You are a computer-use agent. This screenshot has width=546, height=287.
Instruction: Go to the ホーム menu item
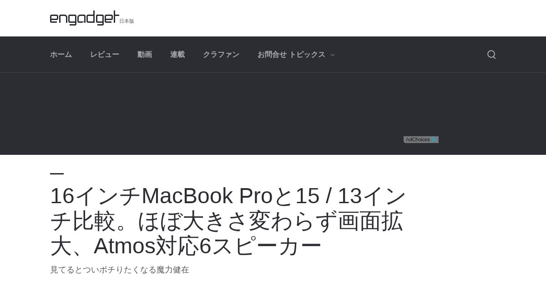click(61, 55)
